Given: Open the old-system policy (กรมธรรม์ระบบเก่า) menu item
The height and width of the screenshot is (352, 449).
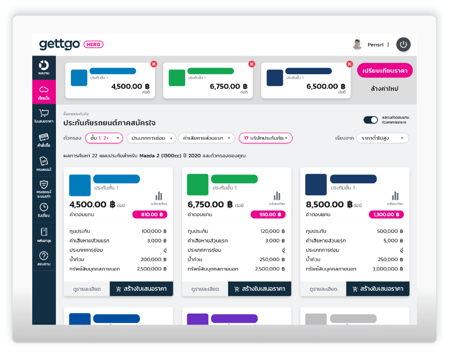Looking at the screenshot, I should 44,186.
